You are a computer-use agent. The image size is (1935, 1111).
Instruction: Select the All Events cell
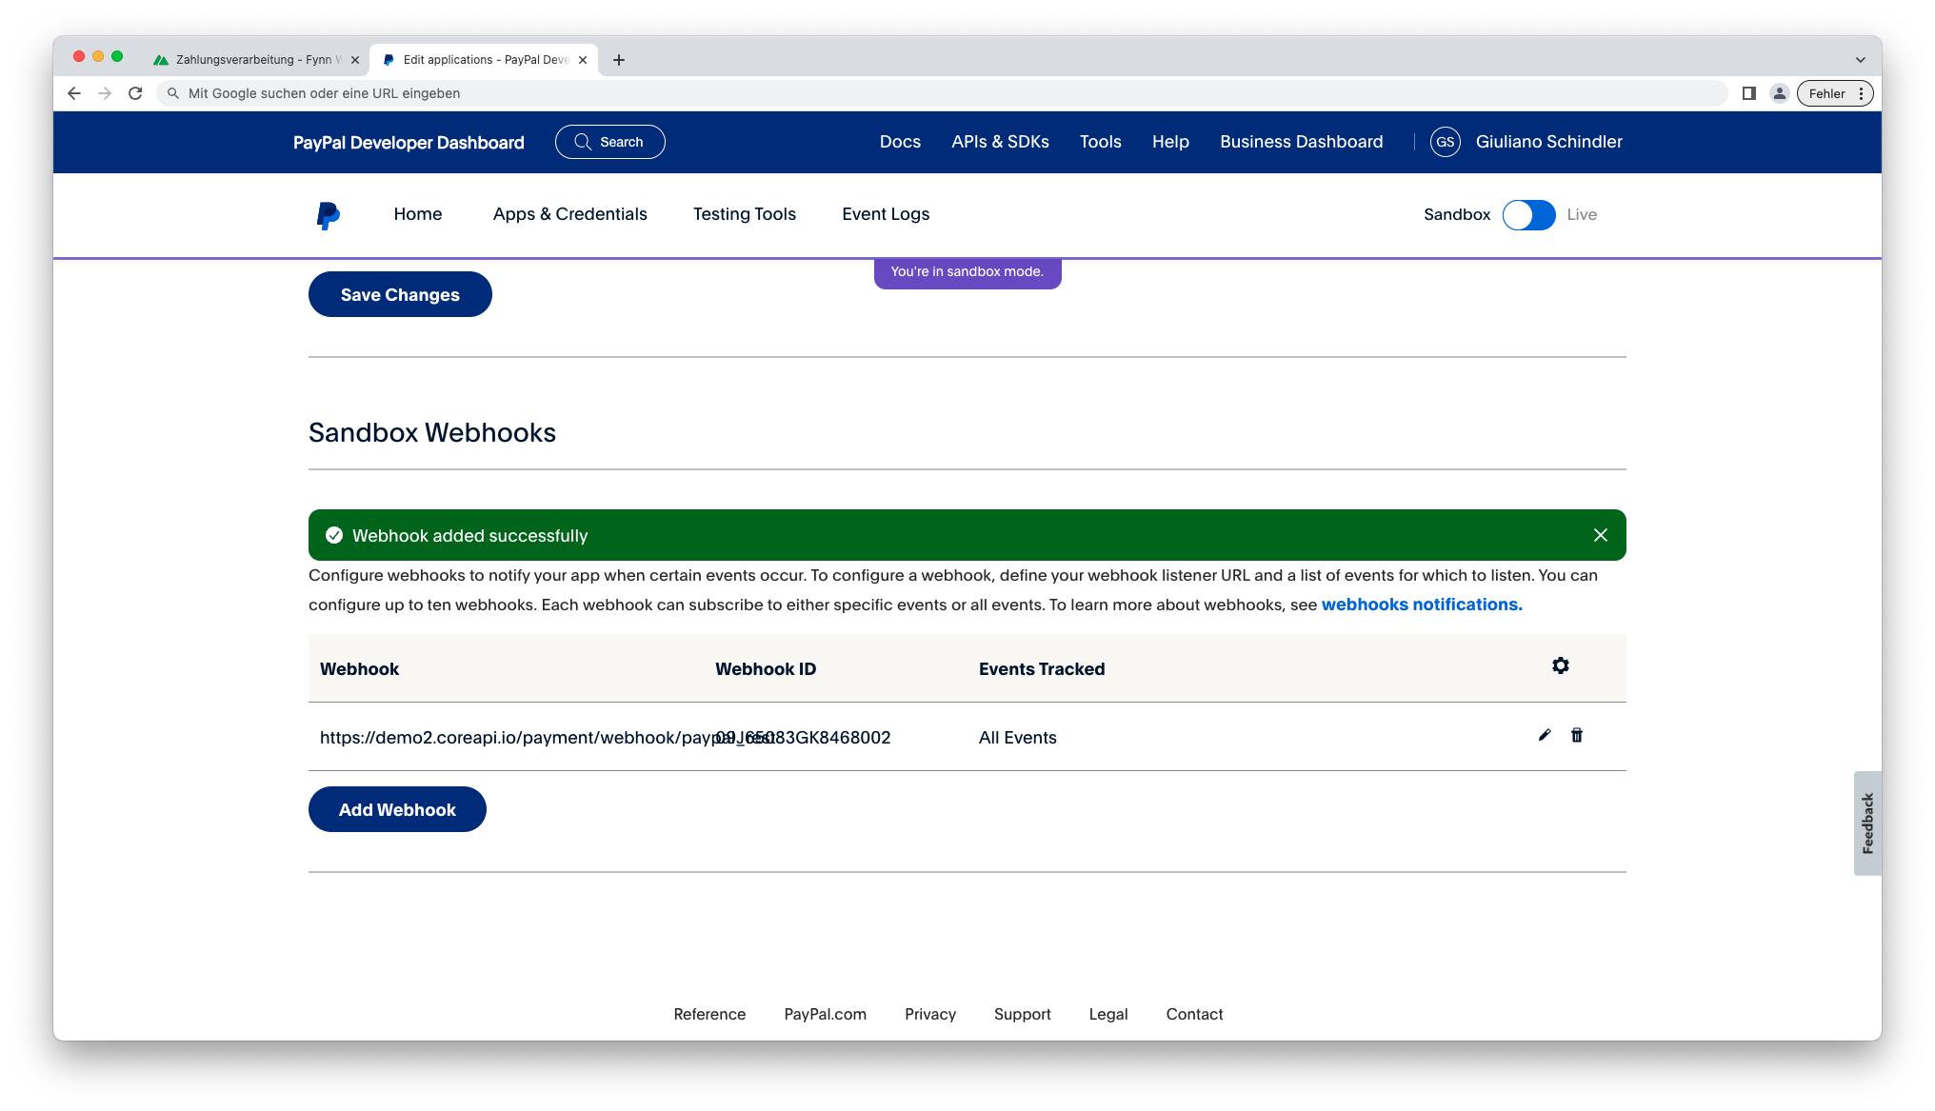coord(1017,738)
